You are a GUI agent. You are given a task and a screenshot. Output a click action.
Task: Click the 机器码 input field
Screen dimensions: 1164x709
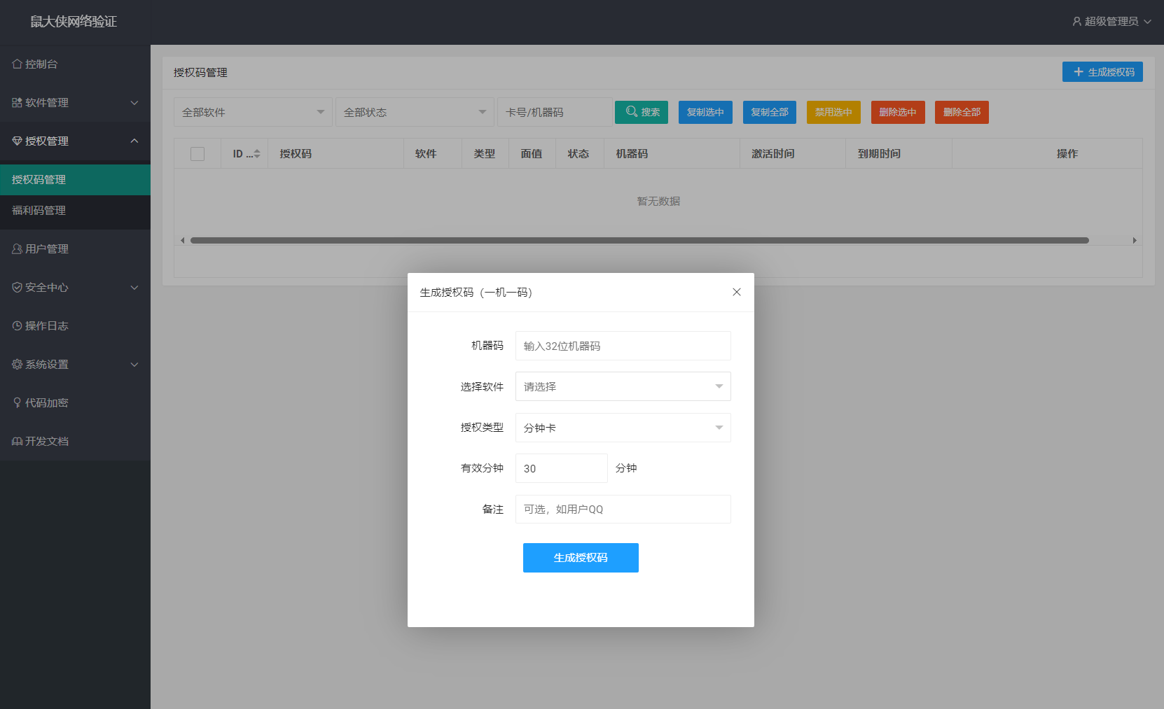coord(623,345)
